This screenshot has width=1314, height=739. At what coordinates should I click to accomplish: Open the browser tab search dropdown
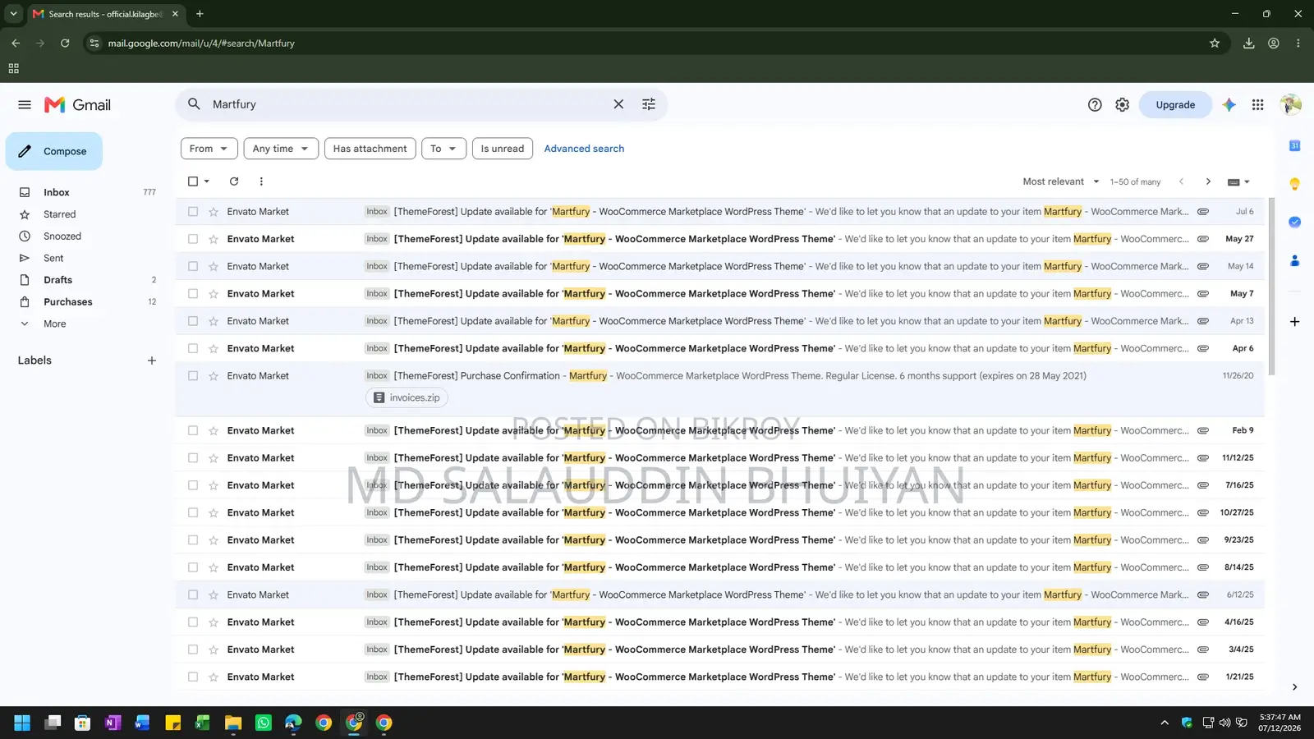13,14
